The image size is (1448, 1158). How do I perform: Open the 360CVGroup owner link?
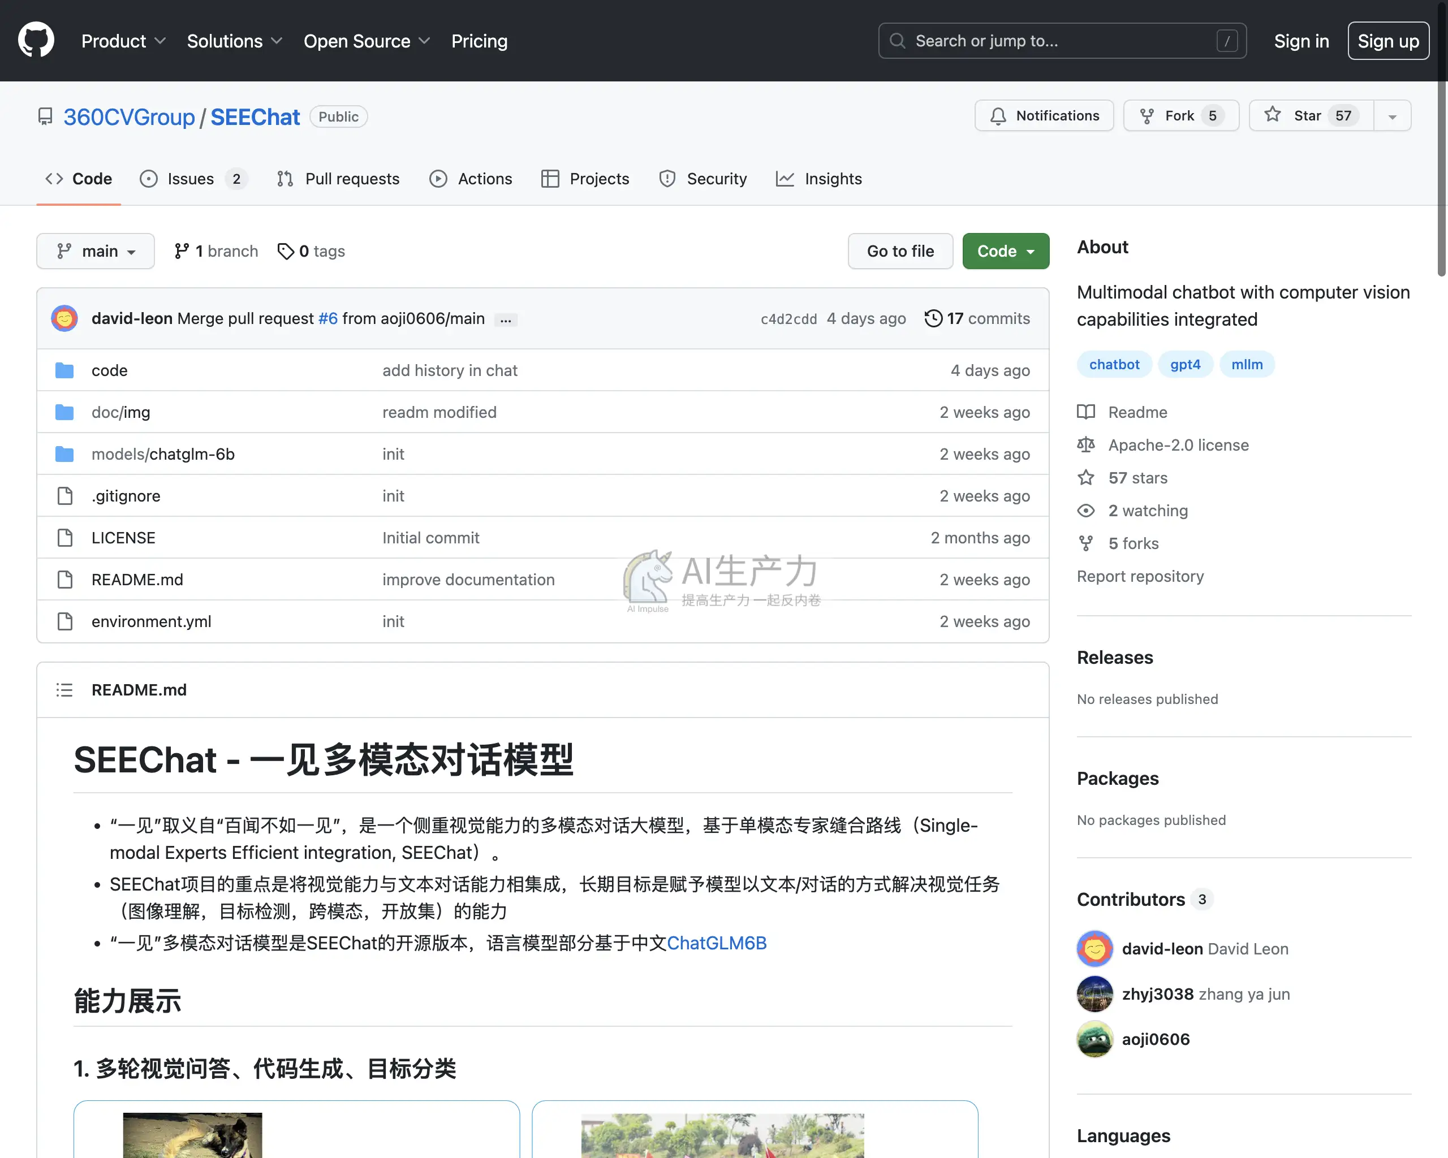coord(129,117)
